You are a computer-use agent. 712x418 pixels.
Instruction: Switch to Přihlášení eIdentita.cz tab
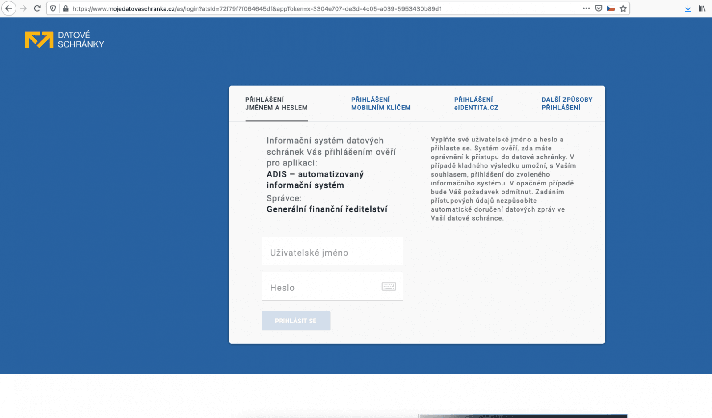coord(476,104)
